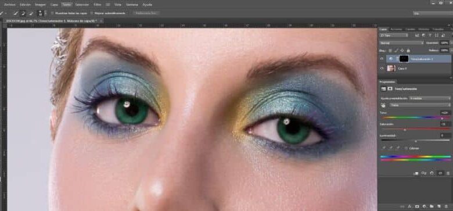The image size is (453, 211).
Task: Select the Subtract from selection brush icon
Action: point(31,13)
